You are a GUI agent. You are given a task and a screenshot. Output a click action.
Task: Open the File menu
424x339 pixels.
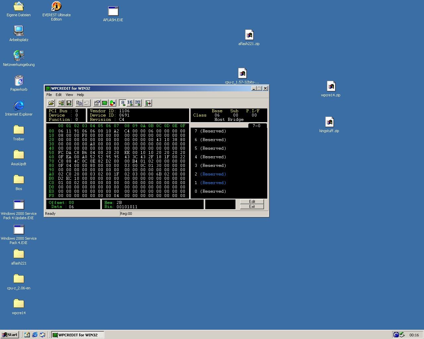49,95
